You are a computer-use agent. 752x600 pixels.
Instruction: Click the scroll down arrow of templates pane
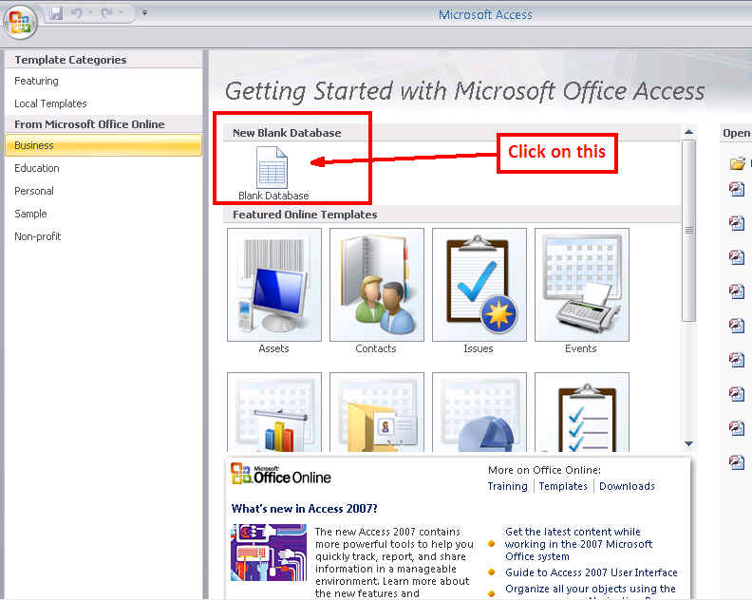[x=688, y=443]
